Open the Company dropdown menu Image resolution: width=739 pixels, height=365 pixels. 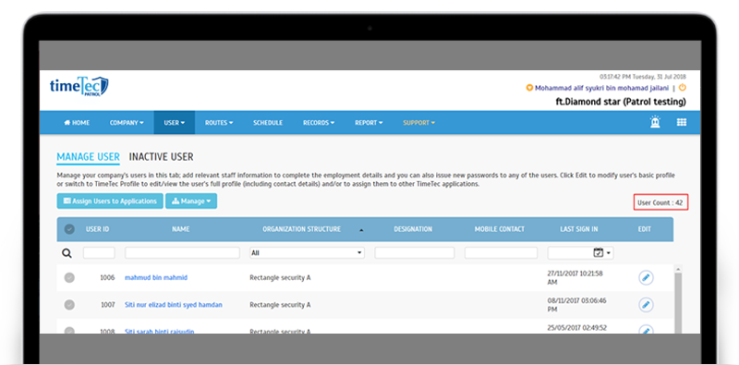127,123
